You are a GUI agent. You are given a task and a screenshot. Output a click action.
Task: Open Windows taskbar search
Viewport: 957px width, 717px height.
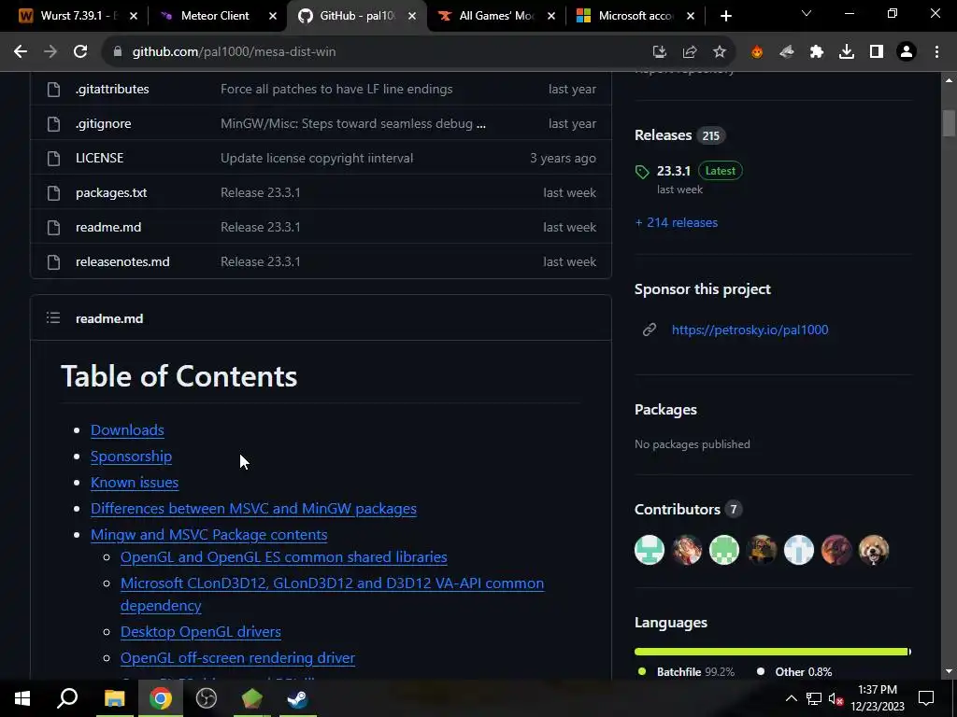(x=67, y=698)
